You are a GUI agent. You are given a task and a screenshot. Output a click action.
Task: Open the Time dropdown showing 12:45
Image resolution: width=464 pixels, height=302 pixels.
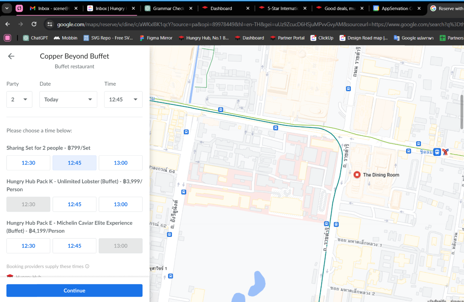(123, 99)
